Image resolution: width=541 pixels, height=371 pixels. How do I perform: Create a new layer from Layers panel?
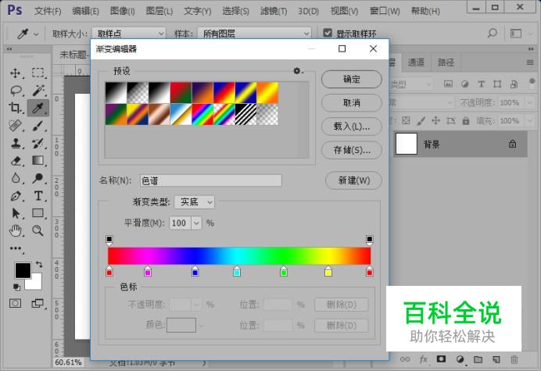496,359
